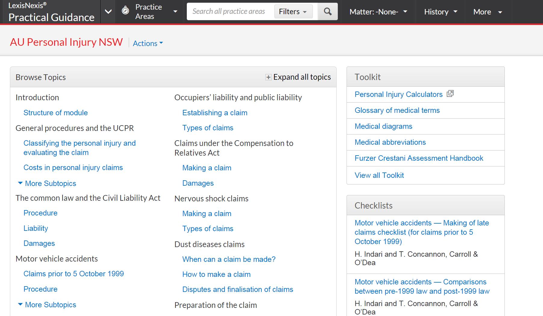Image resolution: width=543 pixels, height=316 pixels.
Task: Open Structure of module under Introduction
Action: click(x=56, y=113)
